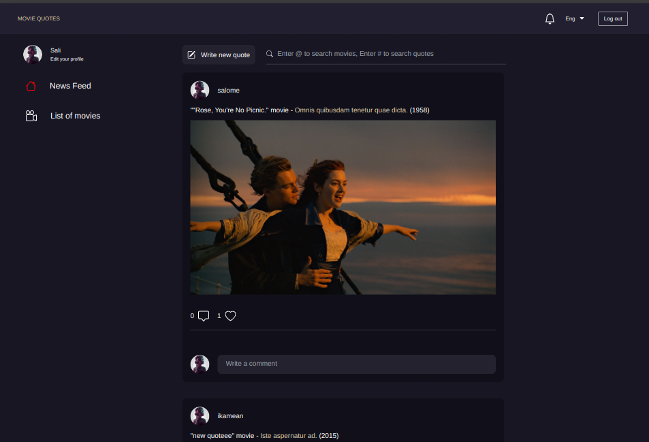This screenshot has height=442, width=649.
Task: Expand the Eng language dropdown
Action: [x=571, y=19]
